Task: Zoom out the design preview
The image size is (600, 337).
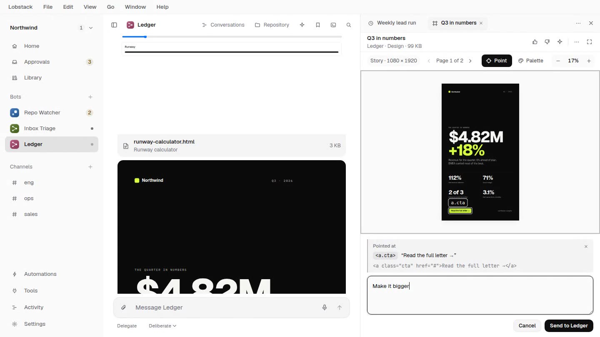Action: pos(558,61)
